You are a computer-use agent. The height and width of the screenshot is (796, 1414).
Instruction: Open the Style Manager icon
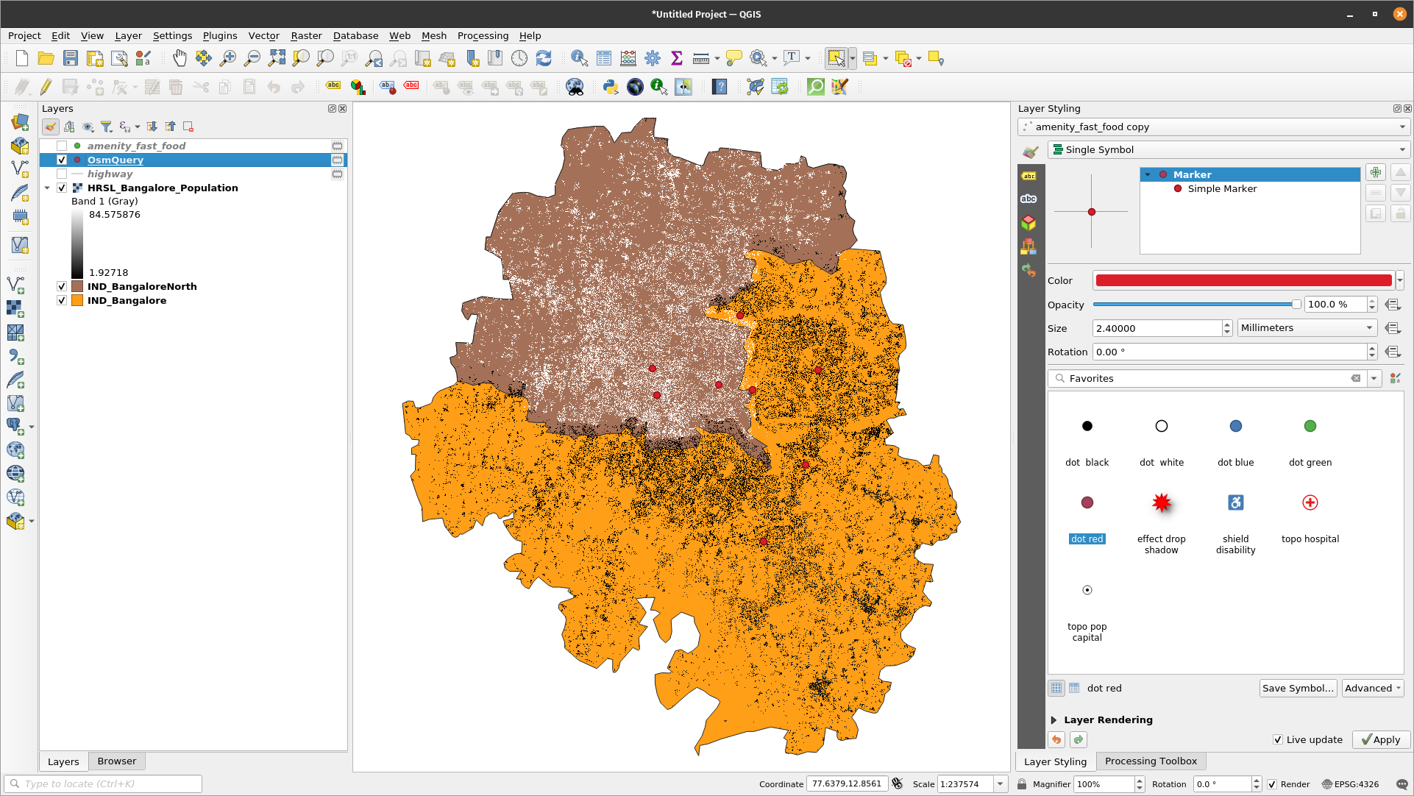(x=1395, y=378)
